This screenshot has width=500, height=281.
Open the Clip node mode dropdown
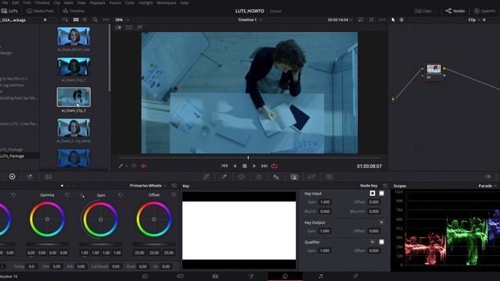pos(474,20)
